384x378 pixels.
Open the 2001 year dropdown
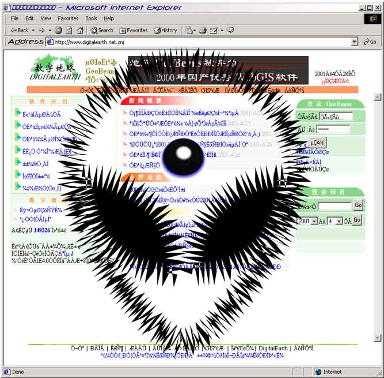tap(314, 221)
